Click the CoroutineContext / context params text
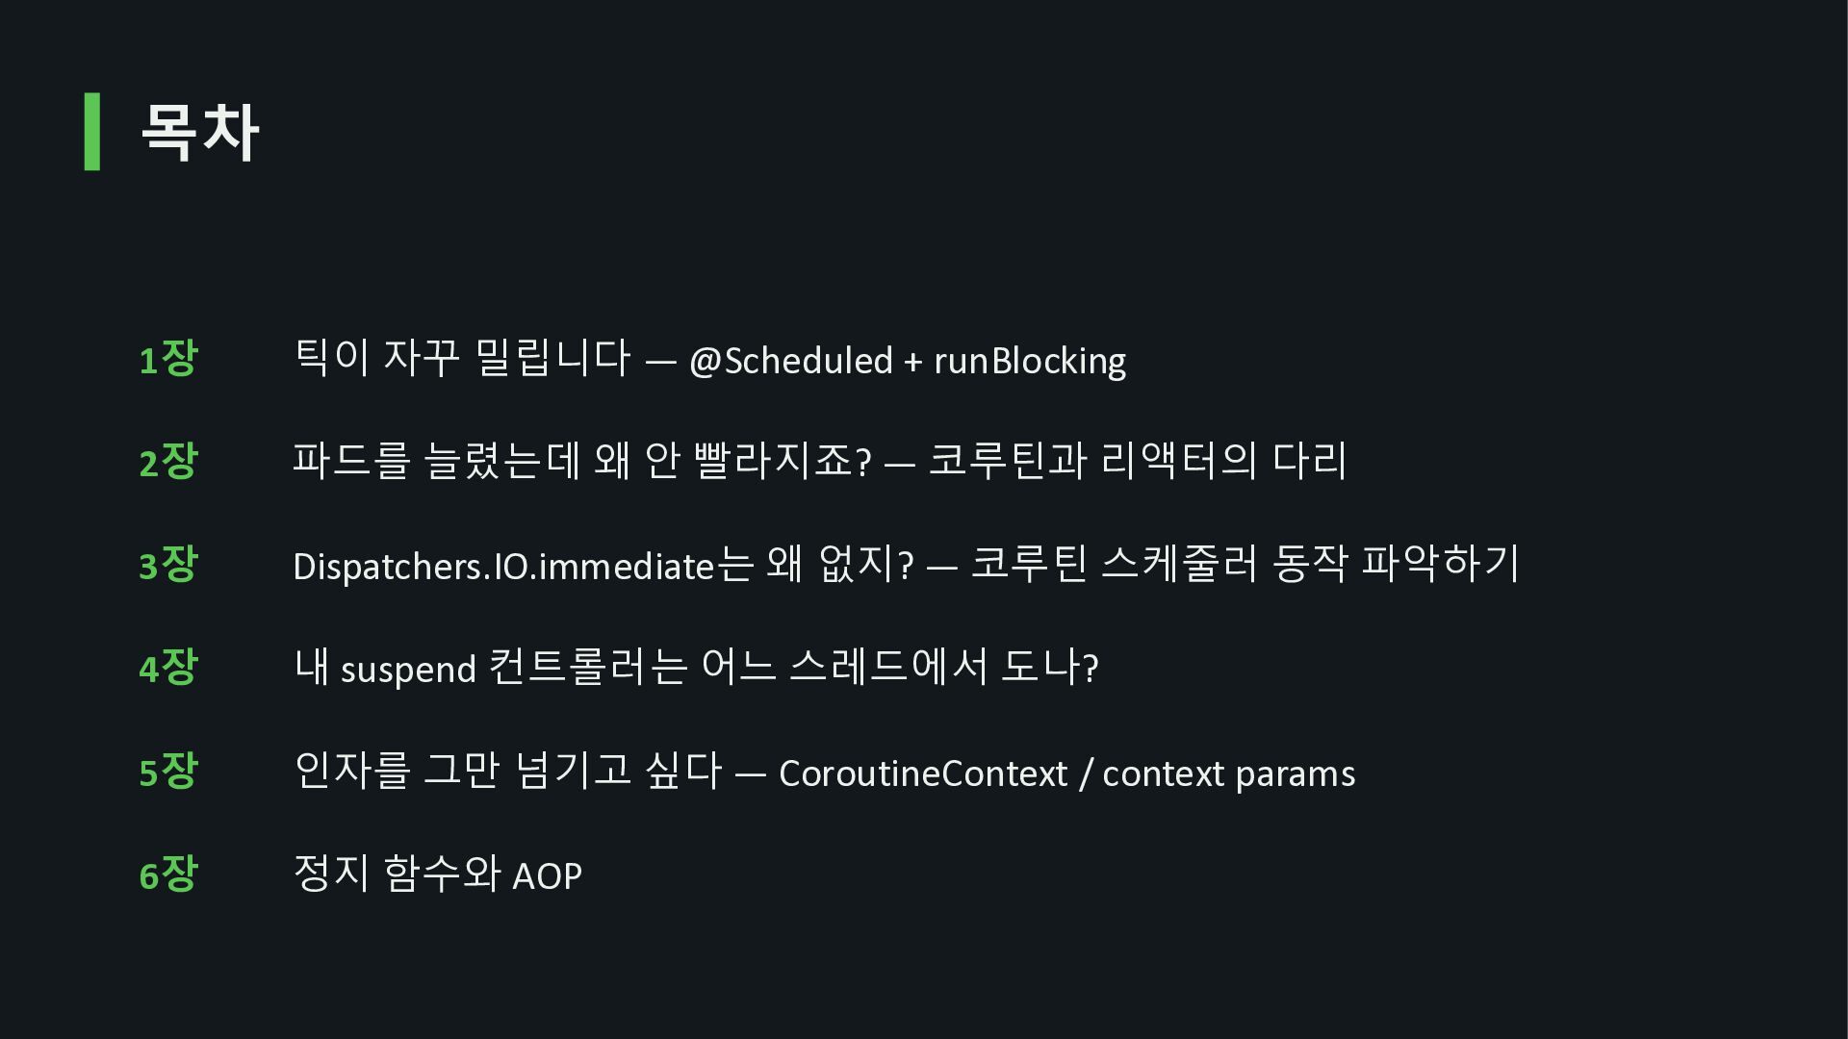Screen dimensions: 1848x1039 pyautogui.click(x=1066, y=773)
